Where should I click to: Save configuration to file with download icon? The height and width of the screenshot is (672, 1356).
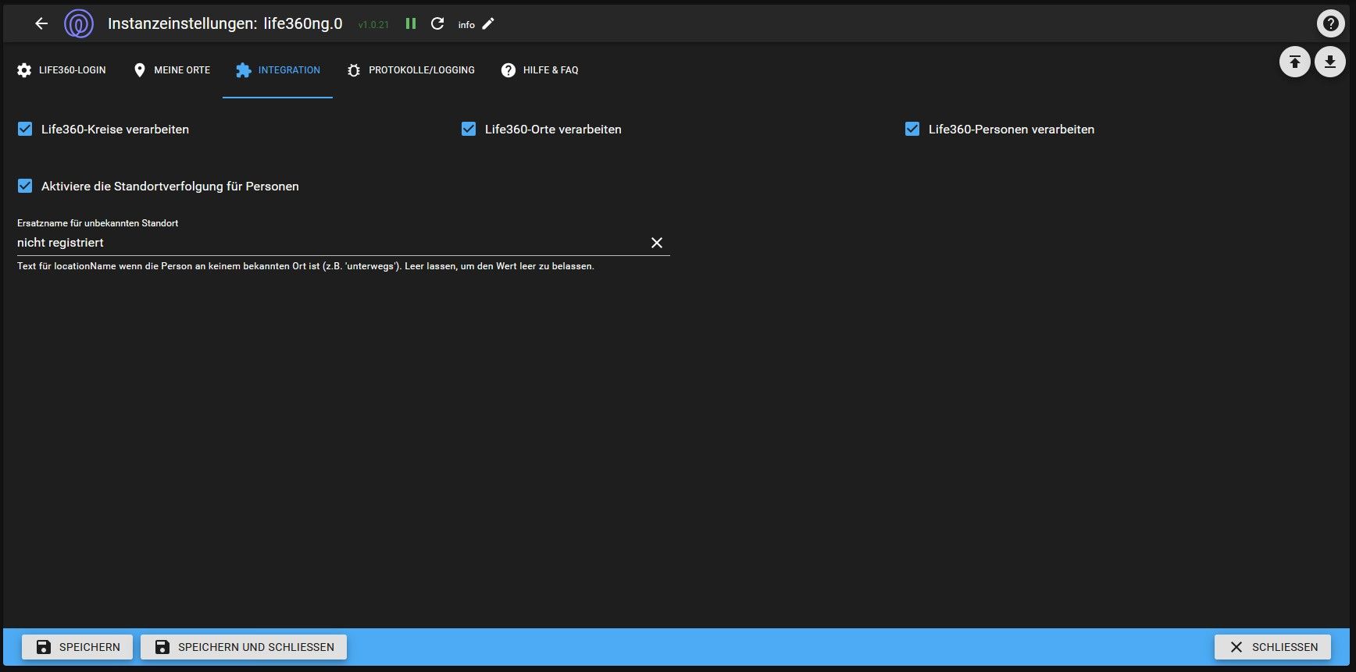click(x=1329, y=62)
